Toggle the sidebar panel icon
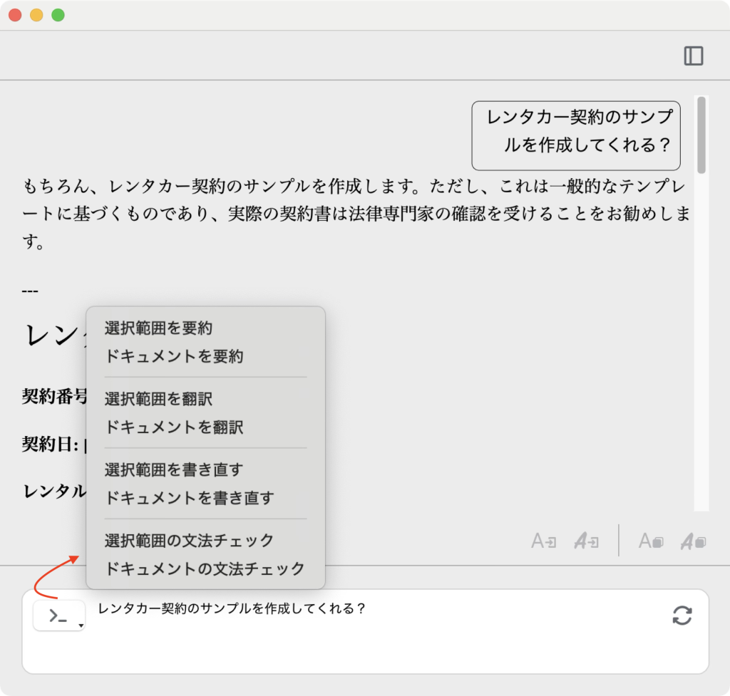The width and height of the screenshot is (730, 696). coord(693,56)
